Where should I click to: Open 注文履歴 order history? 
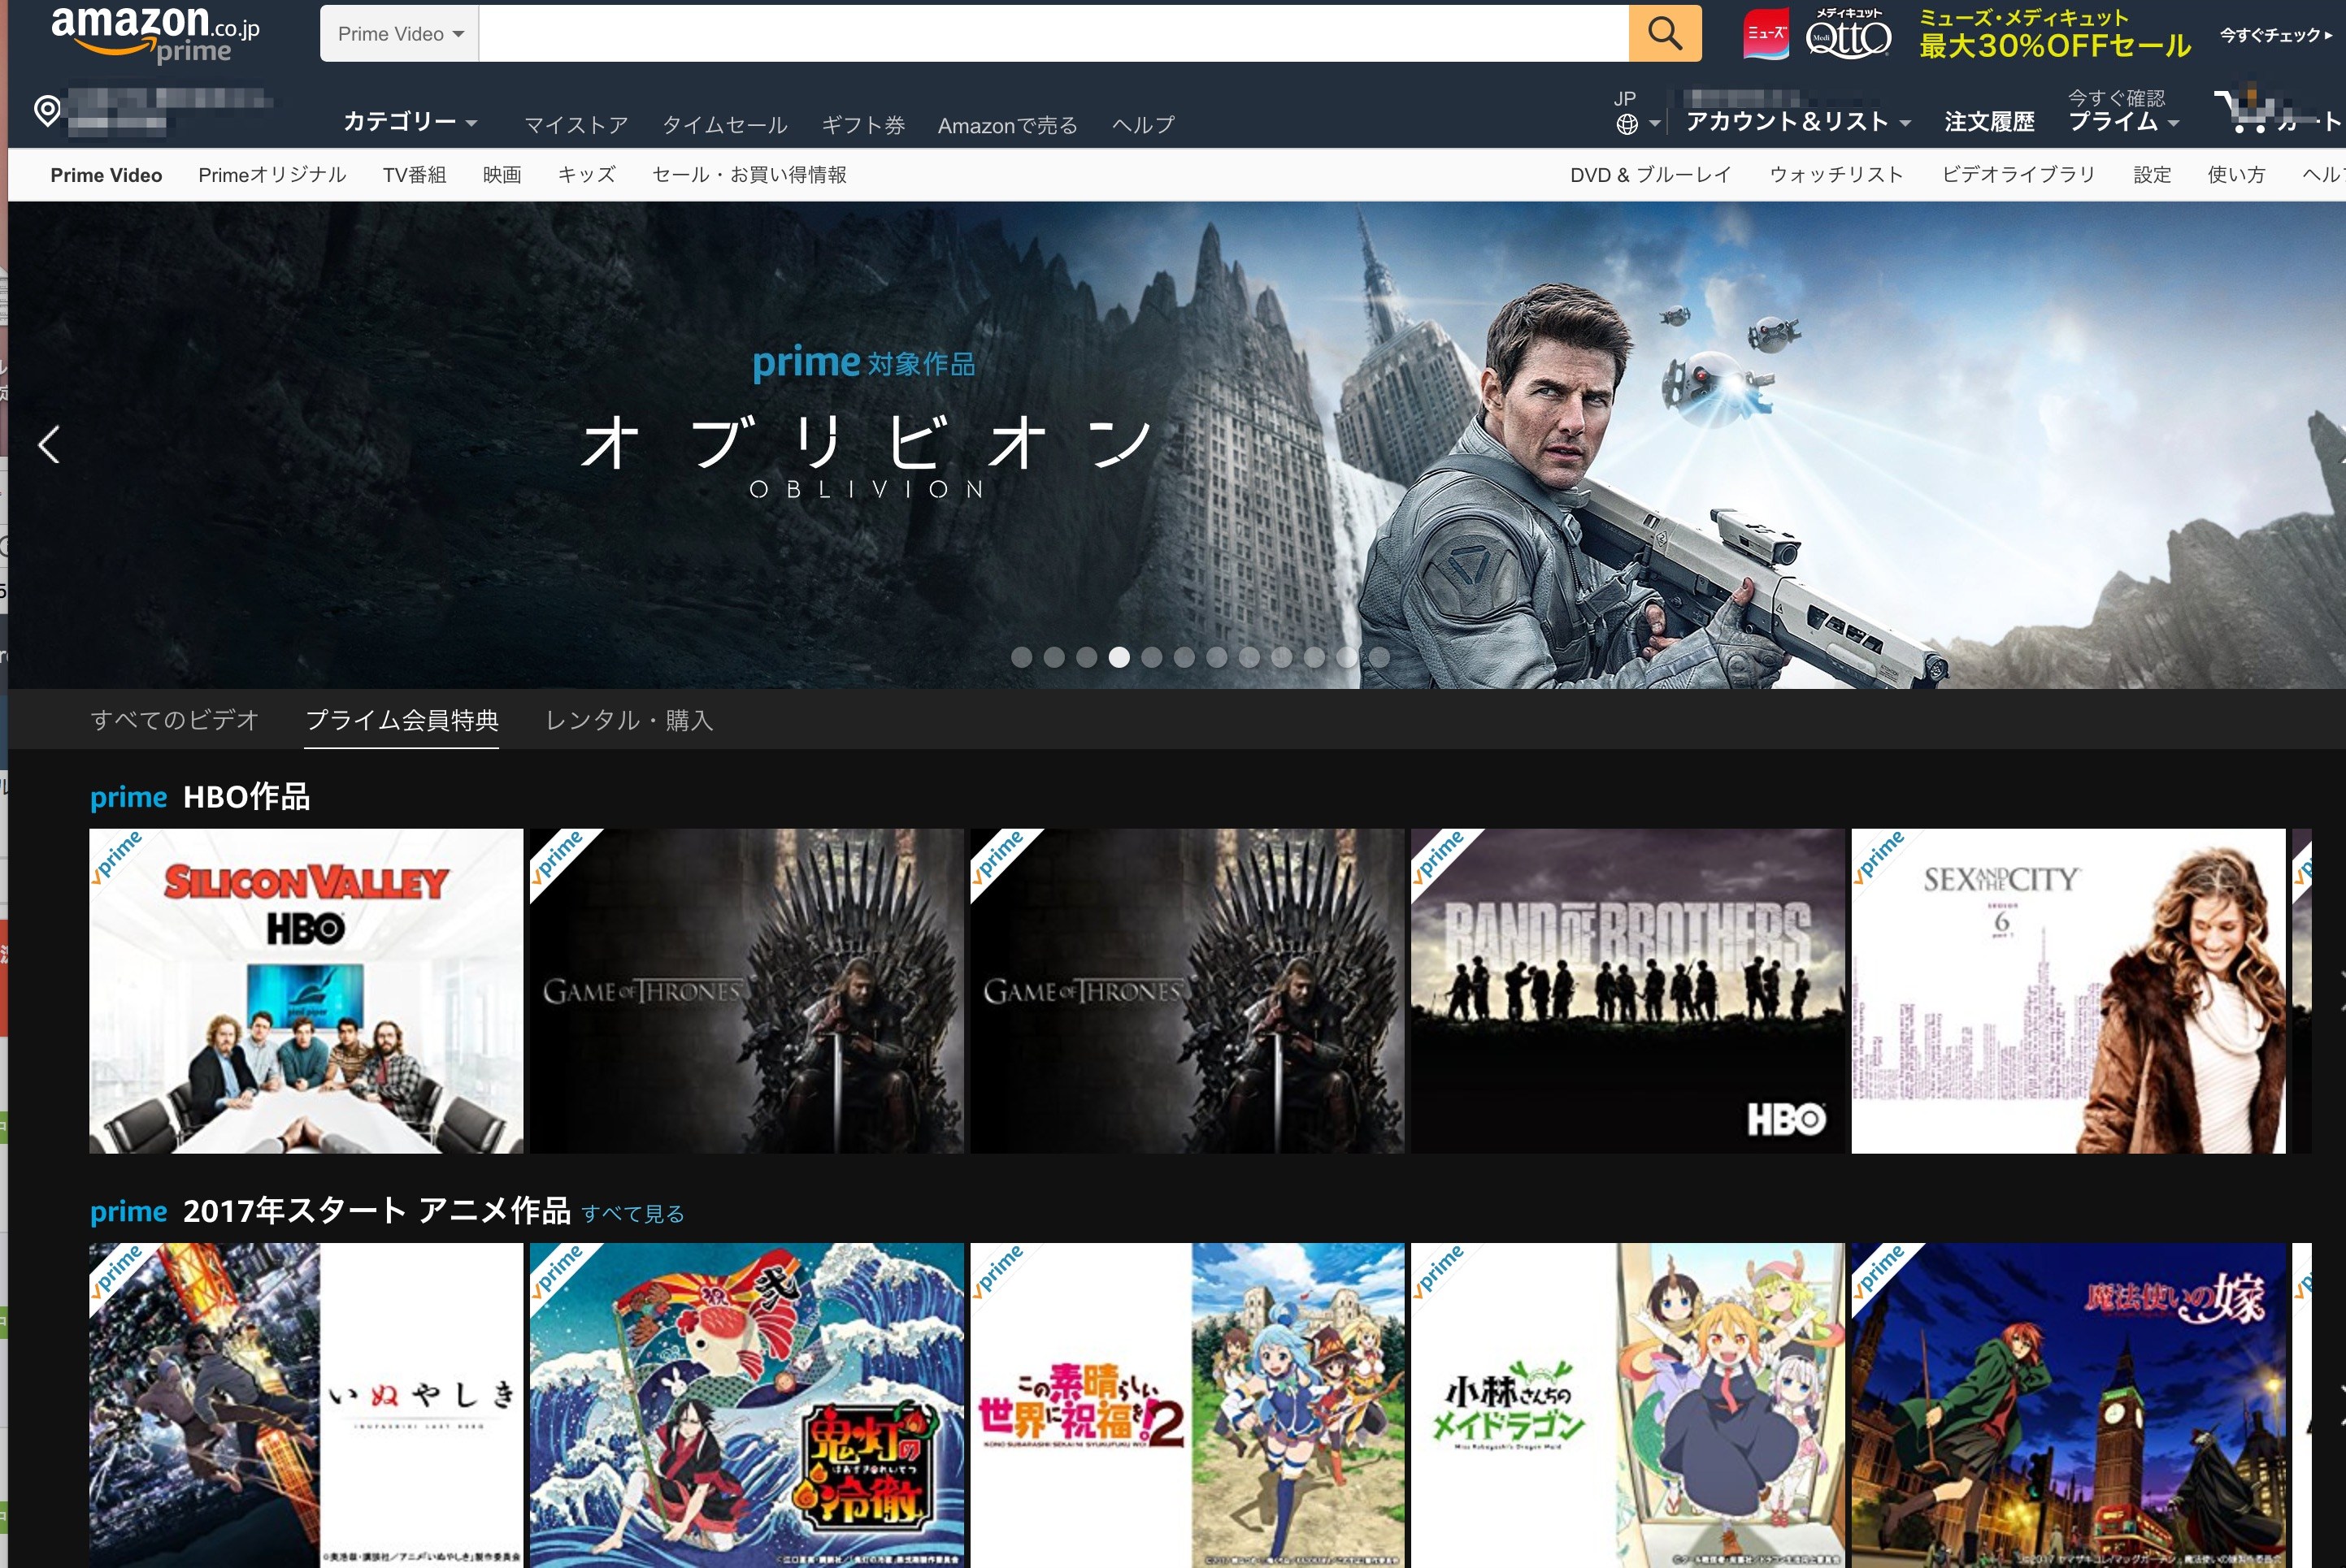1989,122
